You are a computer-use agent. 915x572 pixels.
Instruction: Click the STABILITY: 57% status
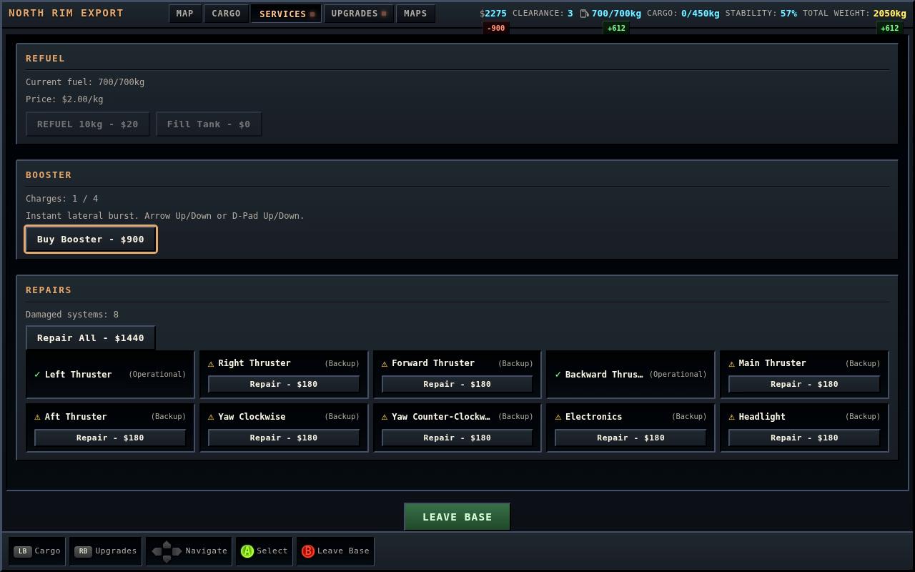(761, 14)
